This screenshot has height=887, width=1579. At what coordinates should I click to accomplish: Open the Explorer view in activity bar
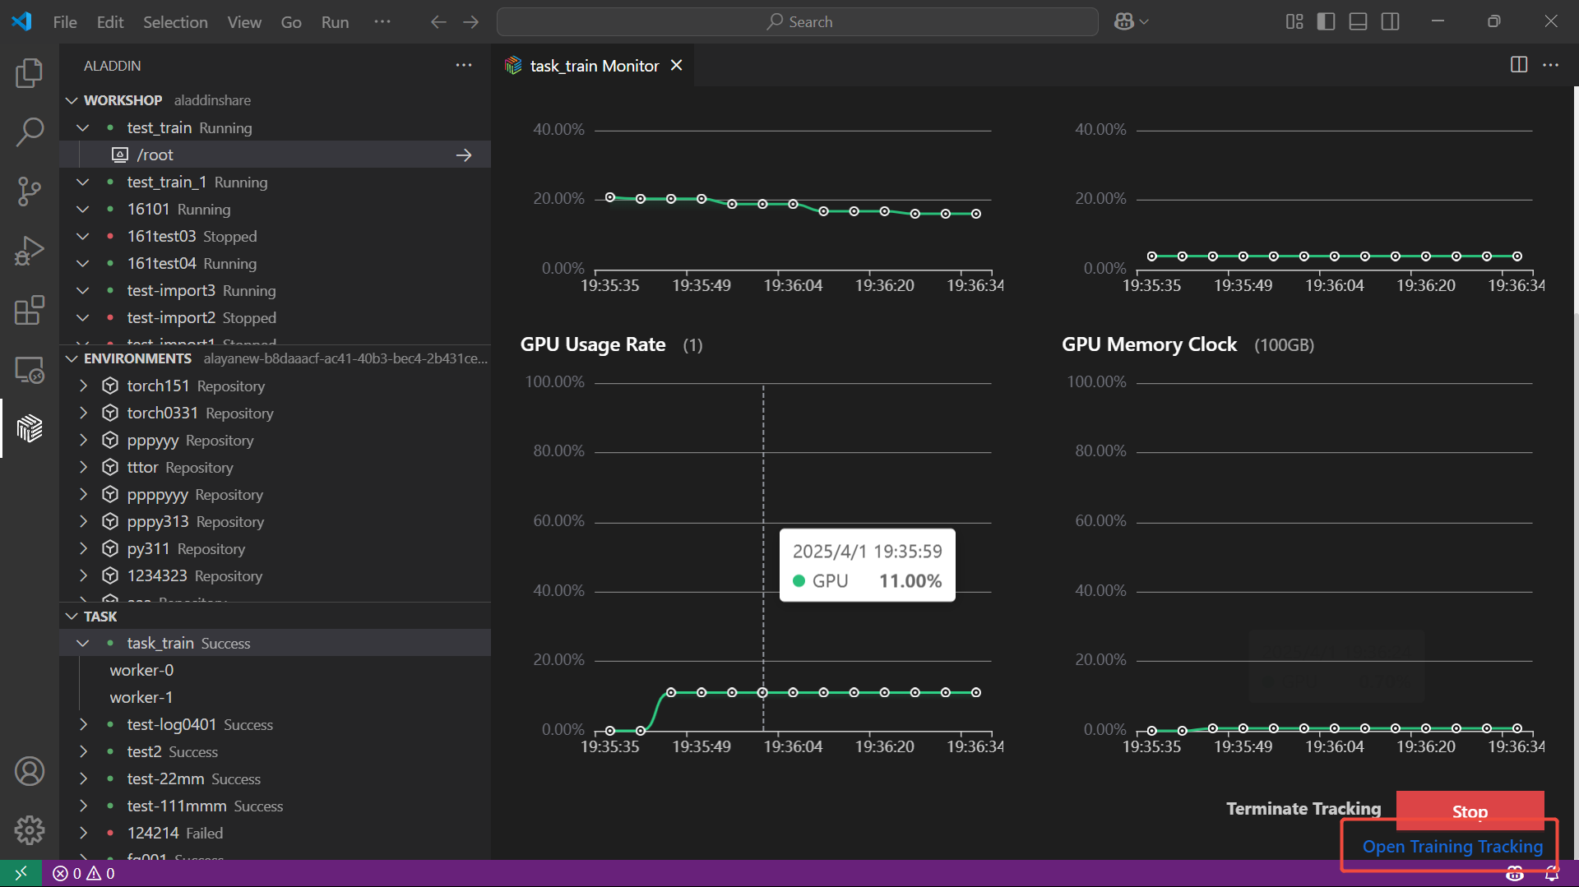[x=29, y=73]
